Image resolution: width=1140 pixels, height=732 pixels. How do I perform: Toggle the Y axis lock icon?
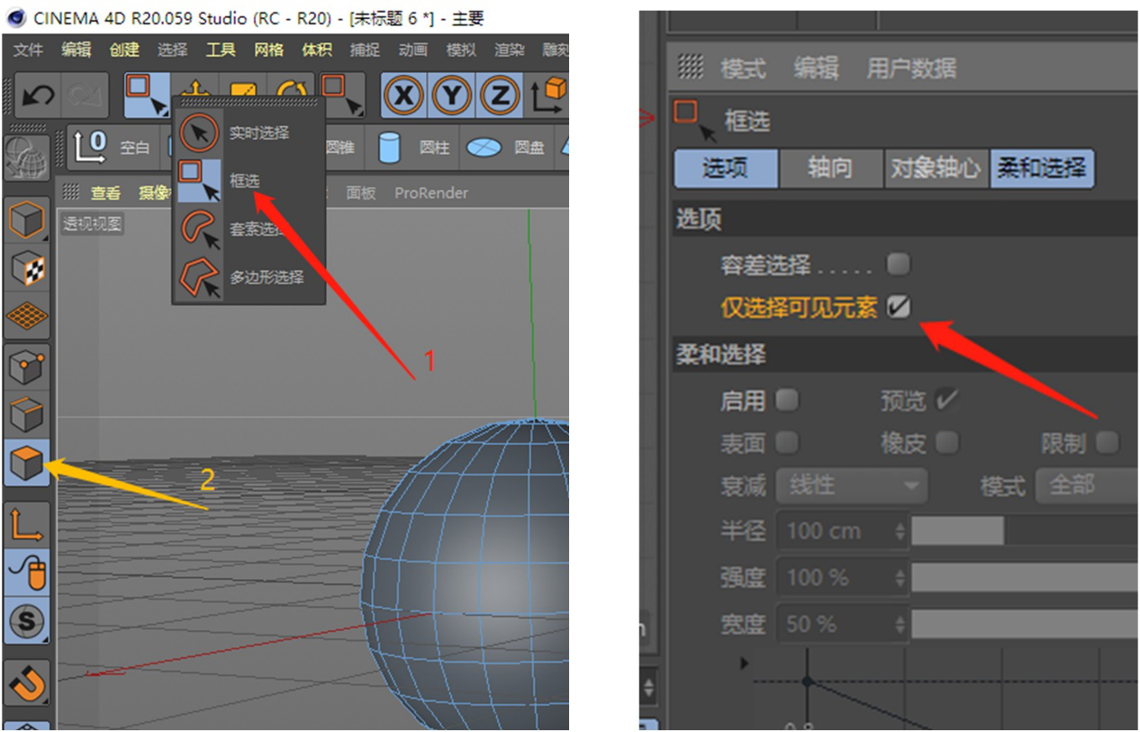point(452,95)
